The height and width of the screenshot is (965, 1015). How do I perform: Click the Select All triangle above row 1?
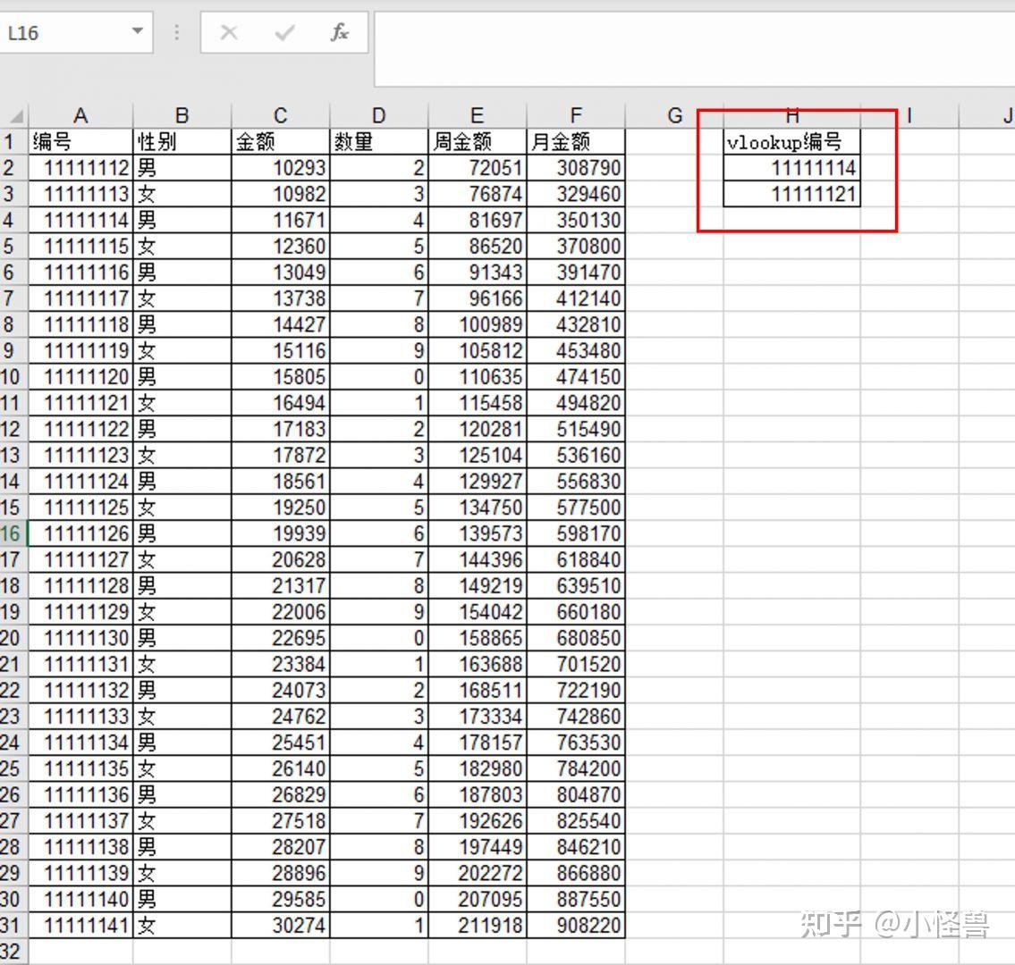[14, 115]
